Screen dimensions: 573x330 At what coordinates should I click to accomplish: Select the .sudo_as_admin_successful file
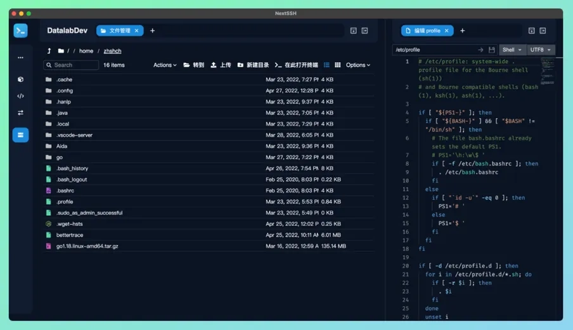click(209, 213)
